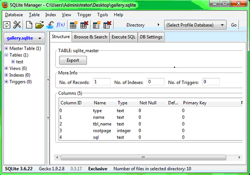Click the horizontal scrollbar thumb
The height and width of the screenshot is (175, 250).
point(143,158)
